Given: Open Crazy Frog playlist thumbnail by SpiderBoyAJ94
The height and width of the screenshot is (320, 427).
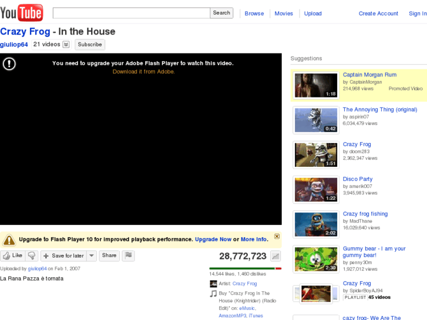Looking at the screenshot, I should tap(316, 294).
